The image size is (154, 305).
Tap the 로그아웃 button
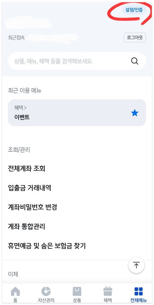pyautogui.click(x=135, y=38)
